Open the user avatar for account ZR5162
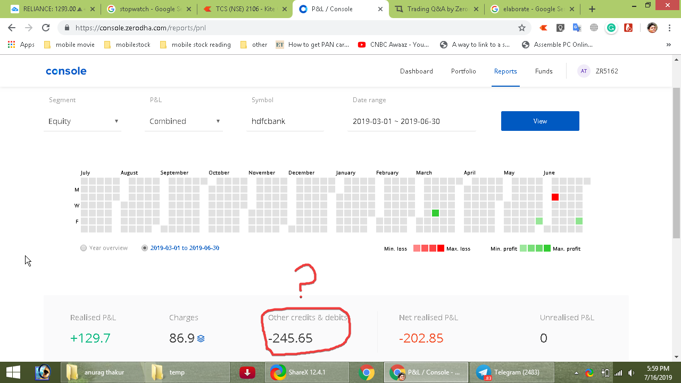Image resolution: width=681 pixels, height=383 pixels. tap(584, 71)
